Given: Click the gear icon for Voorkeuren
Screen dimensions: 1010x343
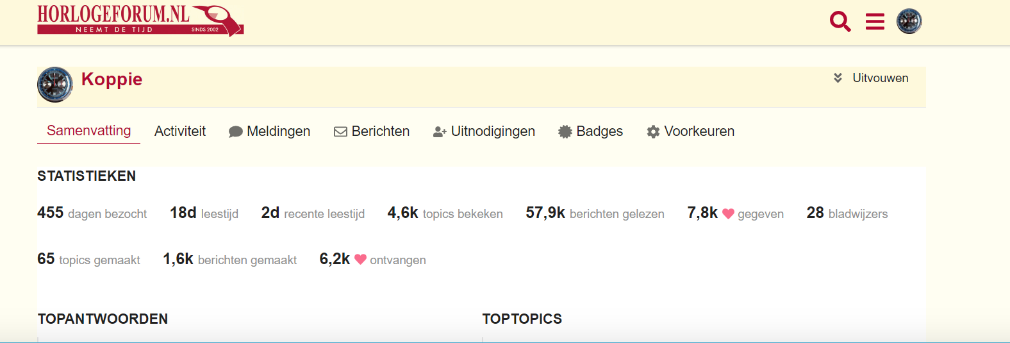Looking at the screenshot, I should tap(653, 132).
